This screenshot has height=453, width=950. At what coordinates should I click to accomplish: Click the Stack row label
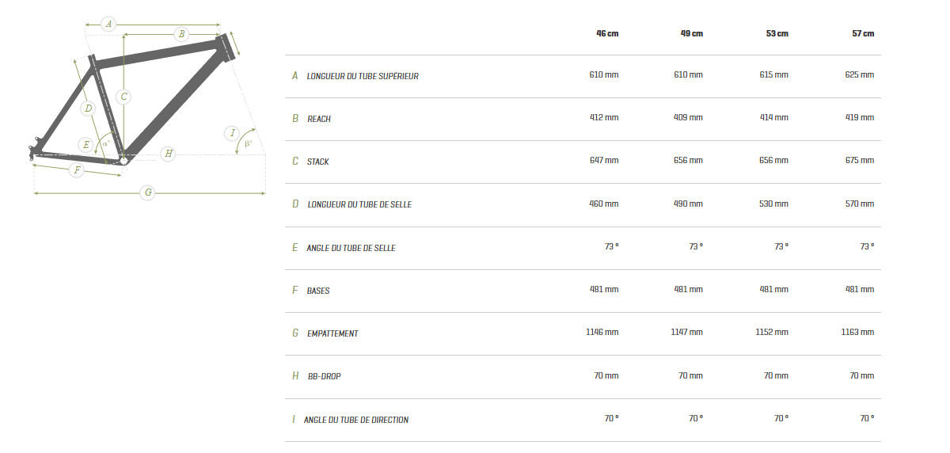(x=318, y=162)
